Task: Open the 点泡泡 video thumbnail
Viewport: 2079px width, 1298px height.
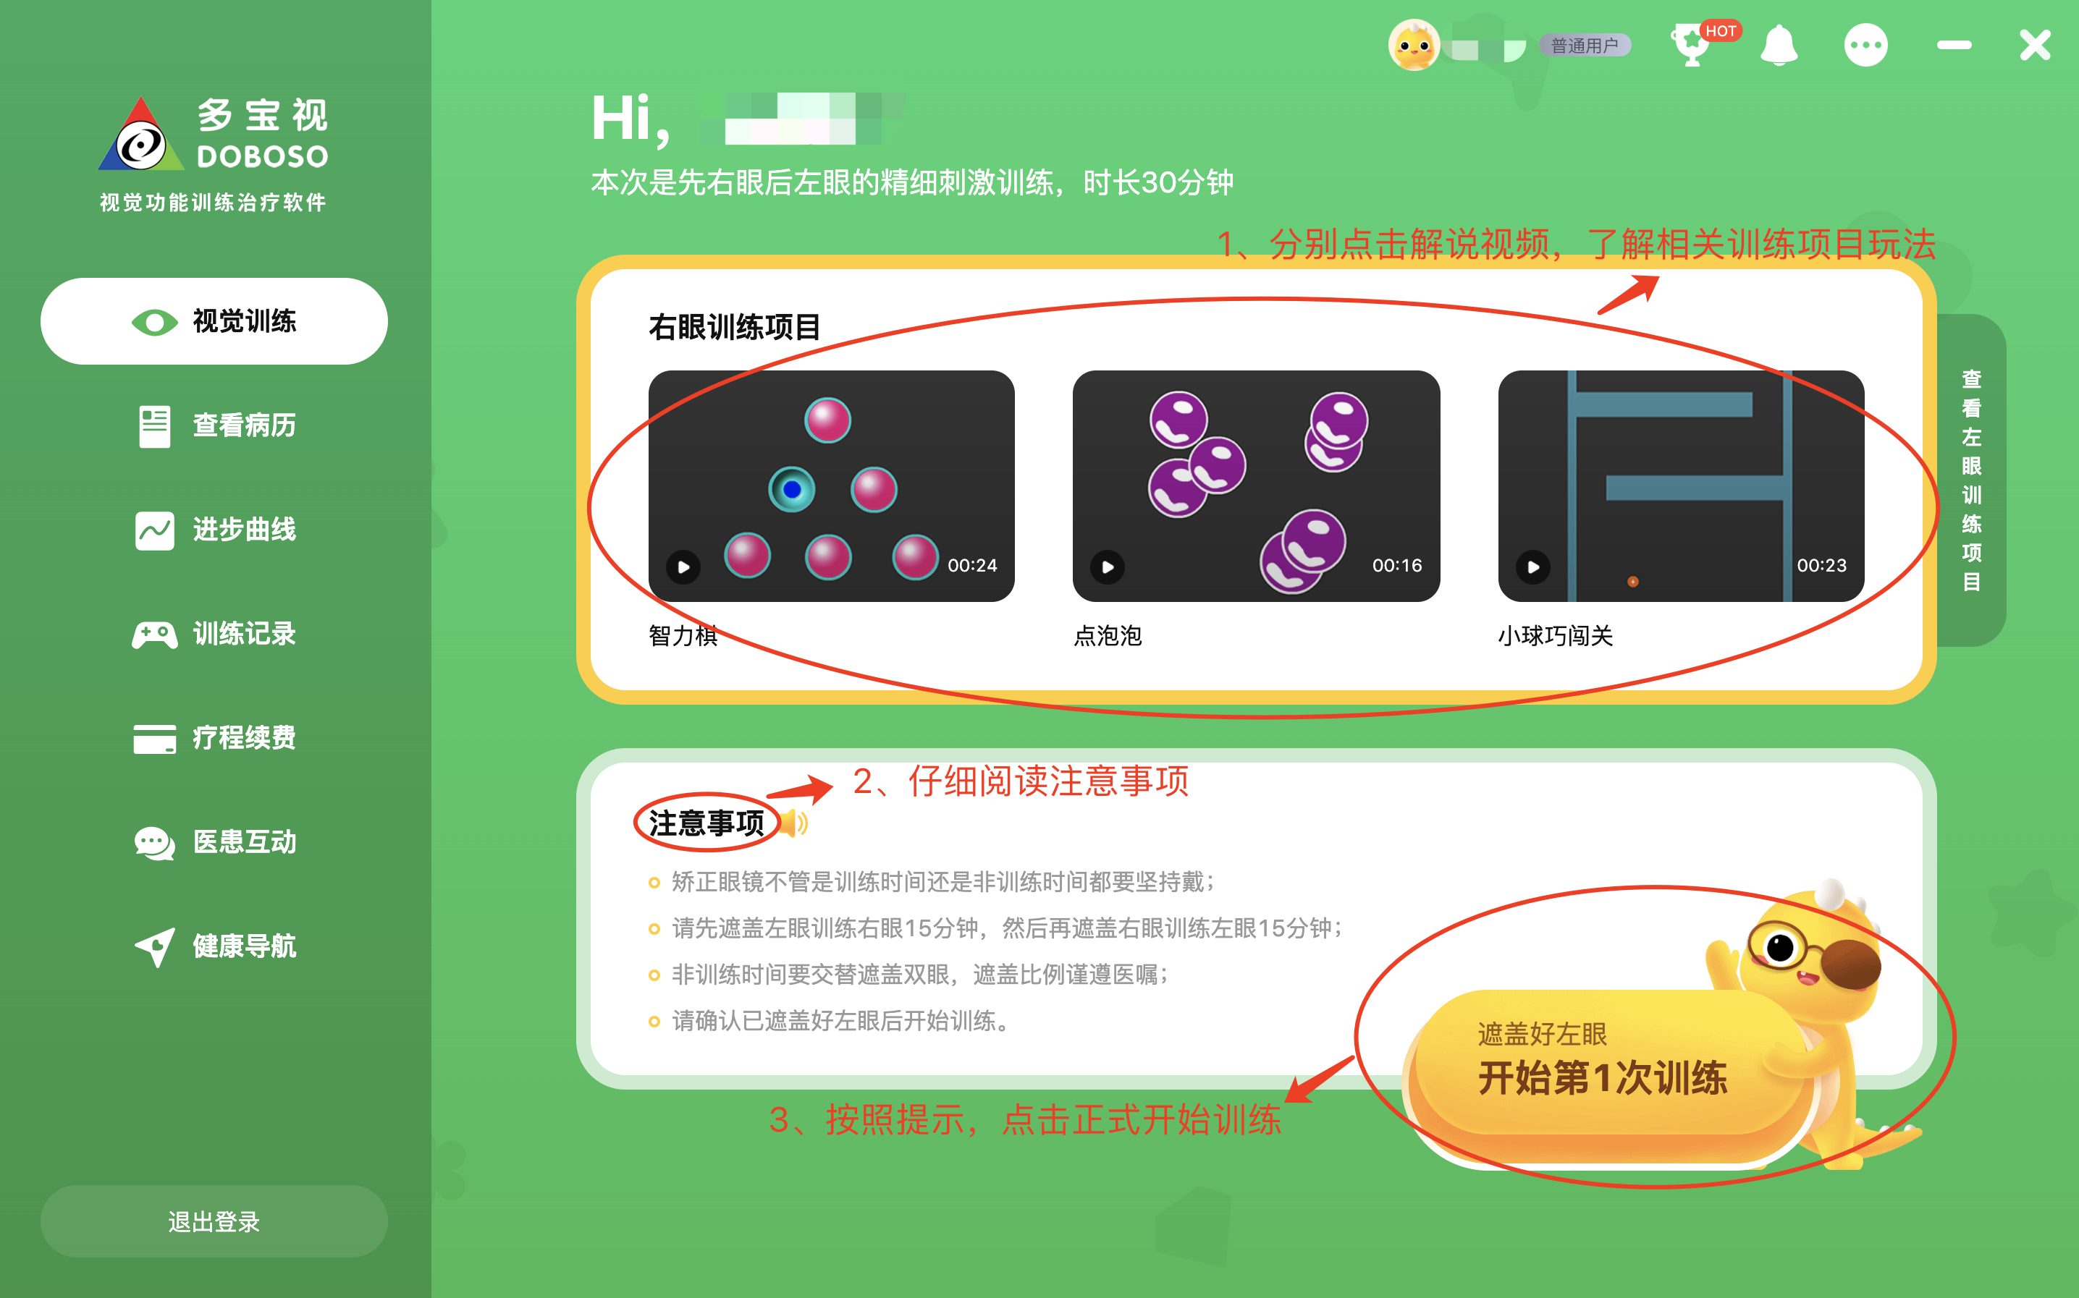Action: tap(1255, 486)
